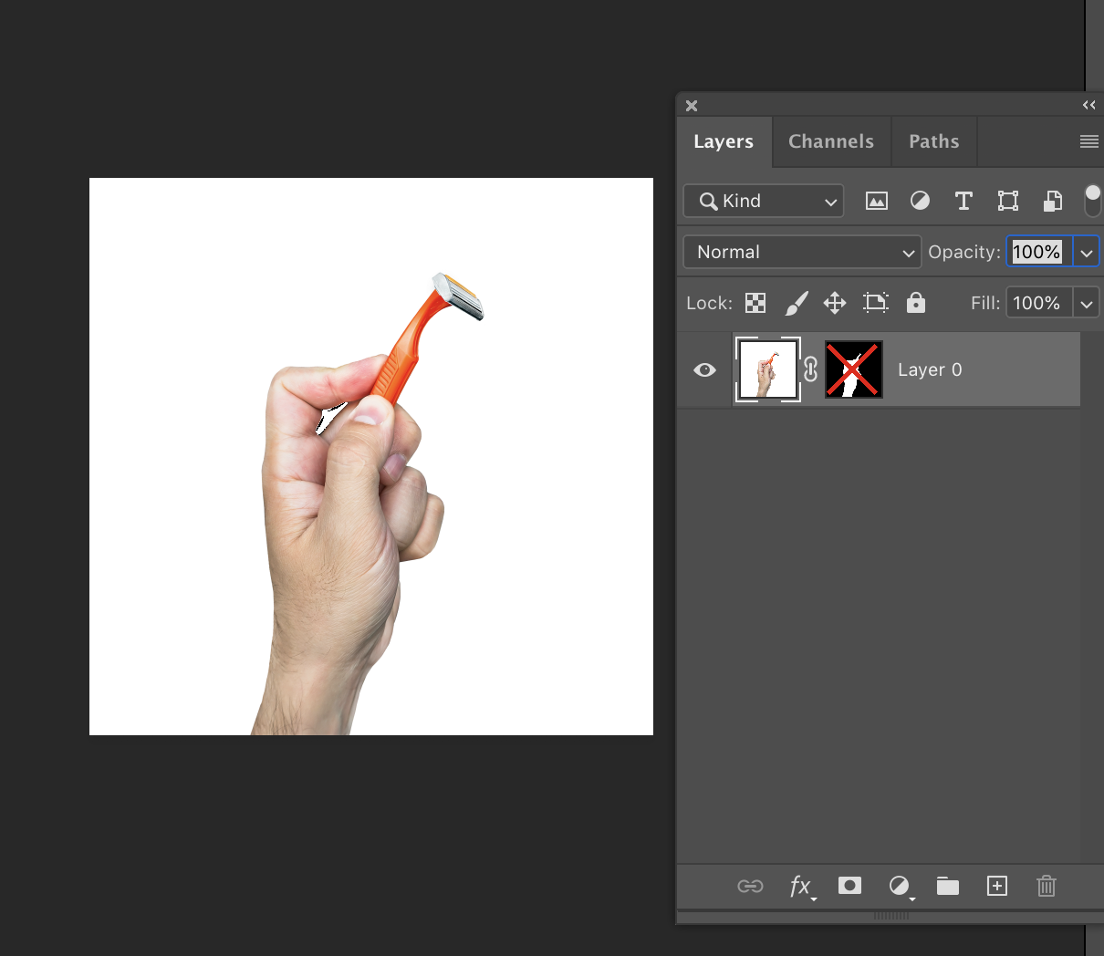
Task: Switch to the Channels tab
Action: pyautogui.click(x=830, y=141)
